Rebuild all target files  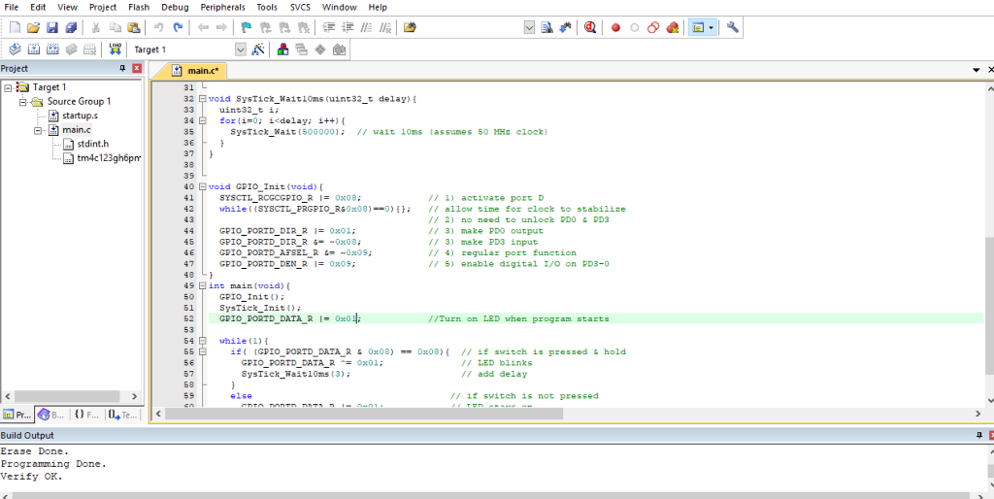click(53, 49)
